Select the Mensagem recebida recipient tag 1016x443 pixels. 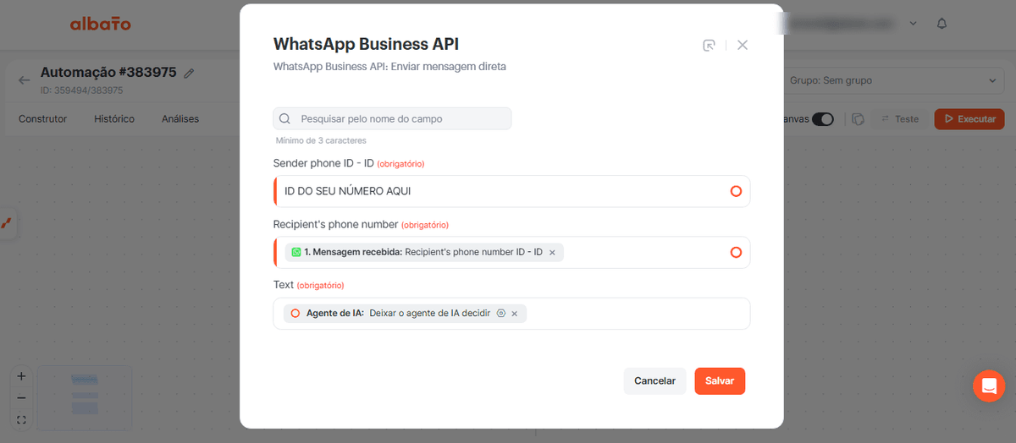(x=424, y=252)
